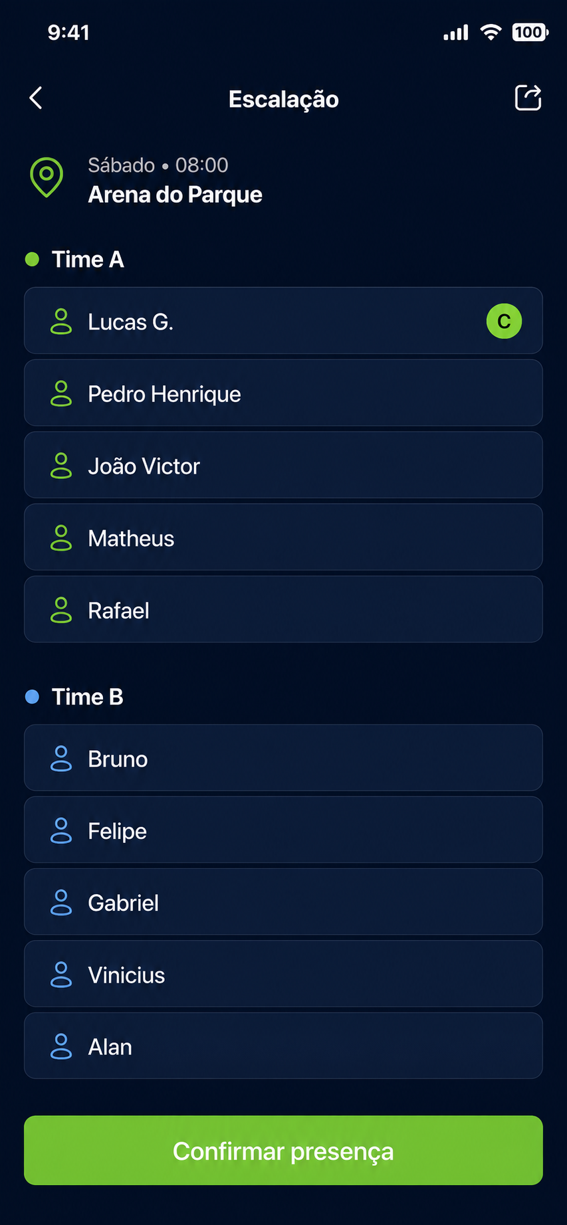567x1225 pixels.
Task: Click the blue player icon beside Bruno
Action: point(61,758)
